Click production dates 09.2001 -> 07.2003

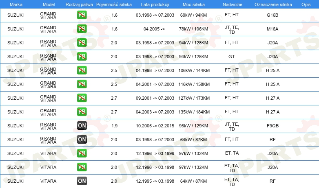click(x=155, y=98)
